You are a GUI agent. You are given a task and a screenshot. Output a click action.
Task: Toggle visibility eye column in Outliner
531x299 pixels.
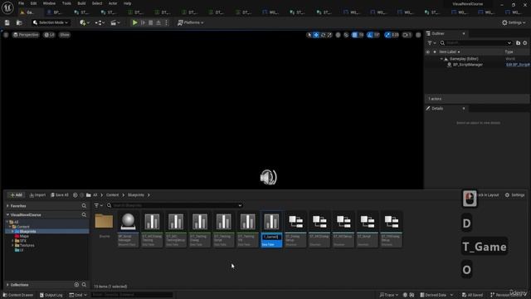428,51
